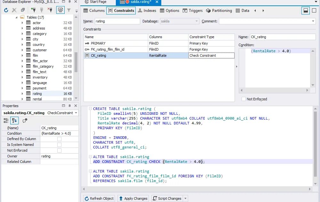This screenshot has width=320, height=202.
Task: Toggle the Is System Named checkbox
Action: click(x=59, y=145)
